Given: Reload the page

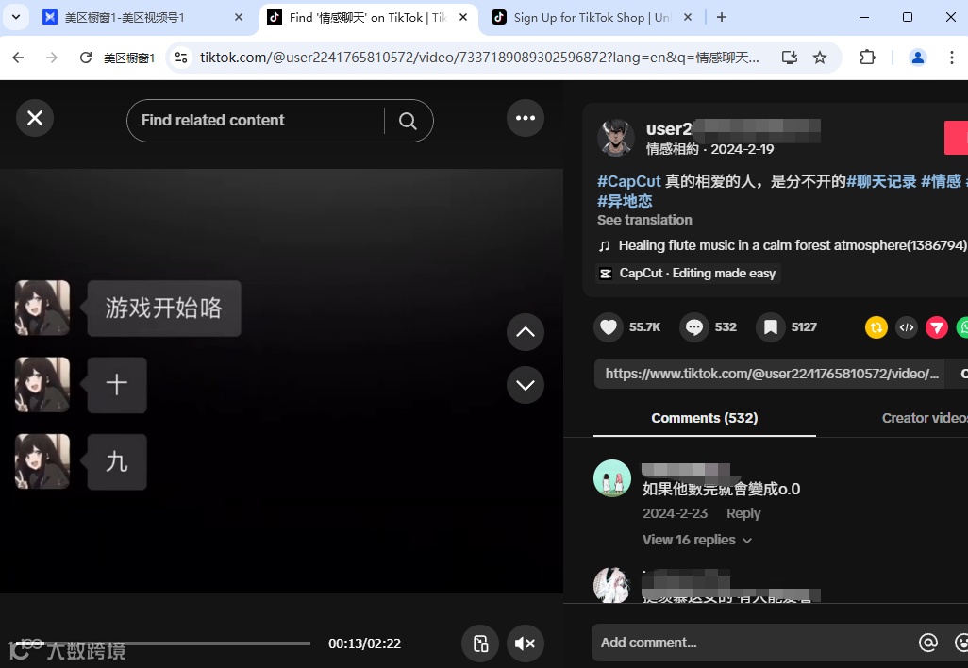Looking at the screenshot, I should 86,58.
